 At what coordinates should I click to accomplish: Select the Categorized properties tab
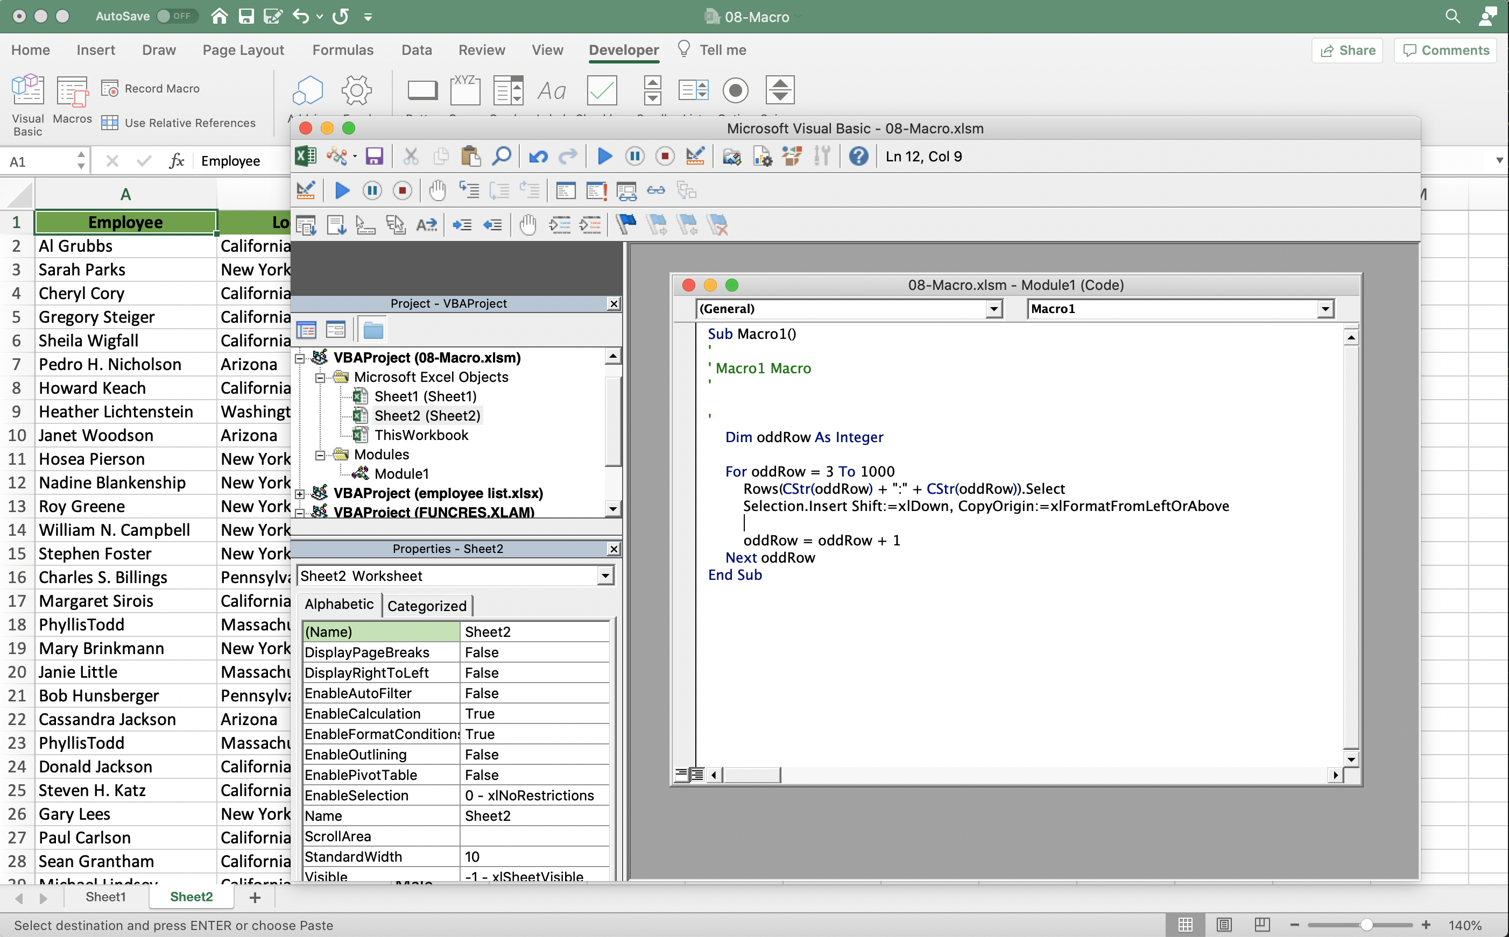[x=427, y=606]
